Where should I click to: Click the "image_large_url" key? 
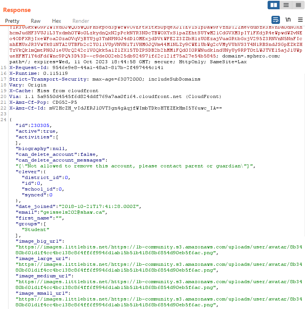tap(42, 258)
